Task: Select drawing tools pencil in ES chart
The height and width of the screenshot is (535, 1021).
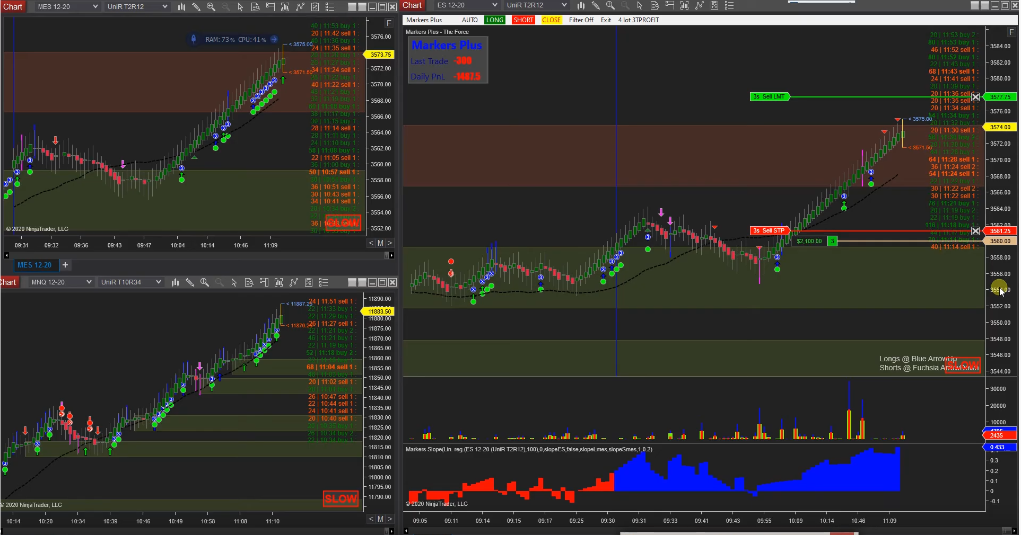Action: pos(596,5)
